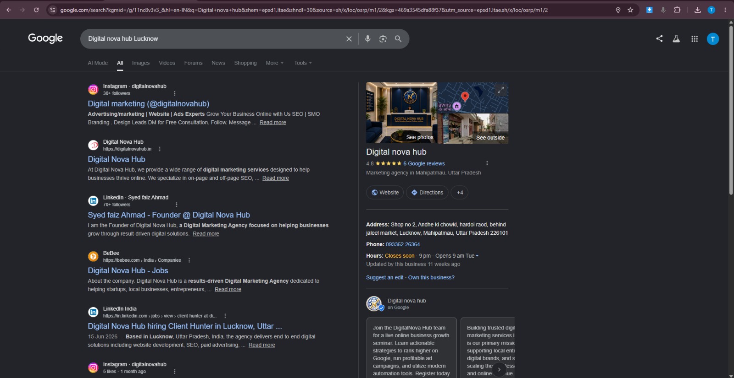Open more options in business knowledge panel
This screenshot has width=734, height=378.
(x=487, y=163)
